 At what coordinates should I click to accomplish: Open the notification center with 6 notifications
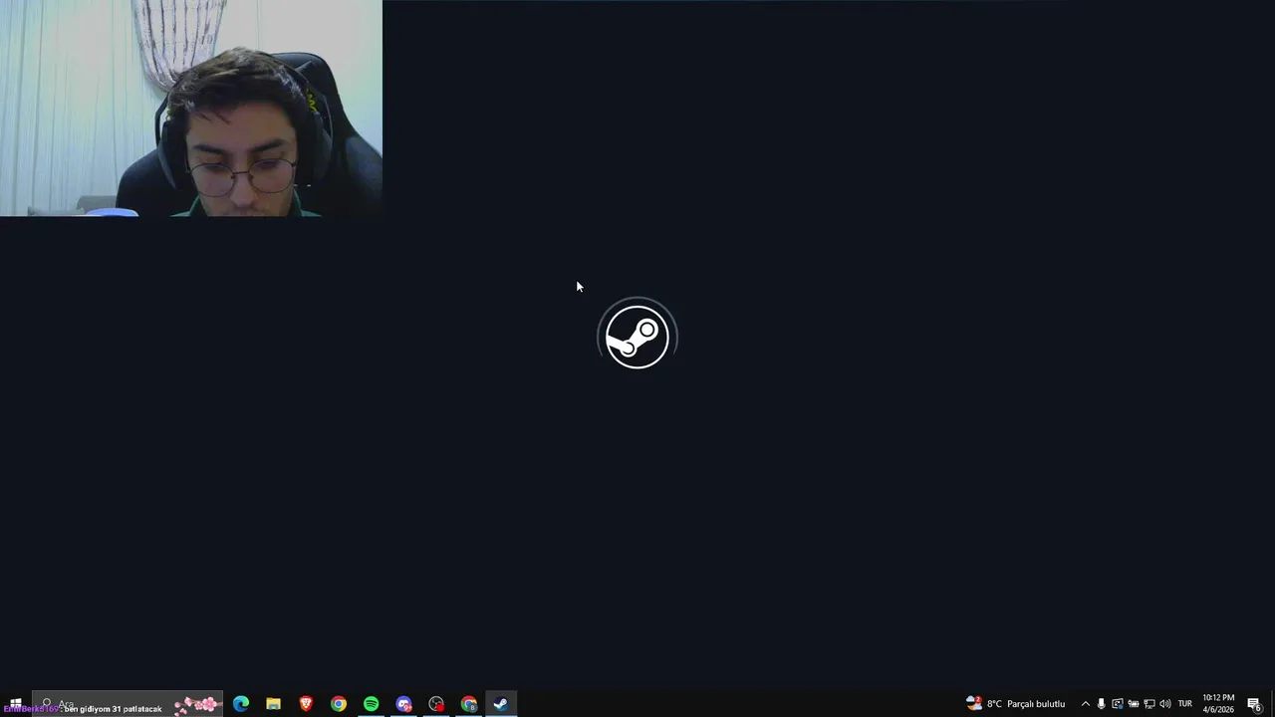[1254, 704]
